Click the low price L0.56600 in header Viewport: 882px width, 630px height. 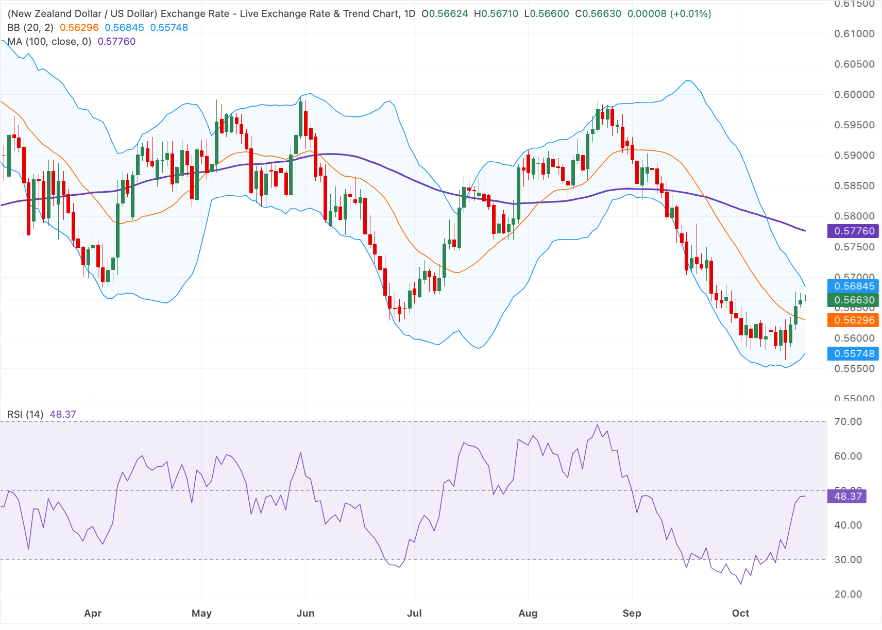(546, 13)
